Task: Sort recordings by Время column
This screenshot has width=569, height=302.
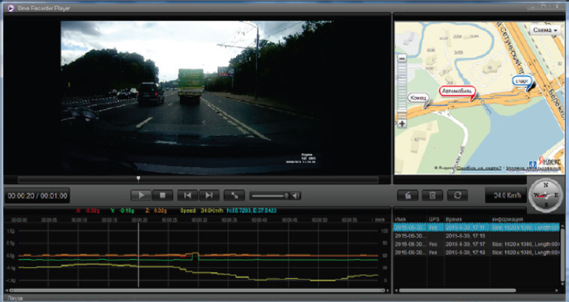Action: (453, 219)
